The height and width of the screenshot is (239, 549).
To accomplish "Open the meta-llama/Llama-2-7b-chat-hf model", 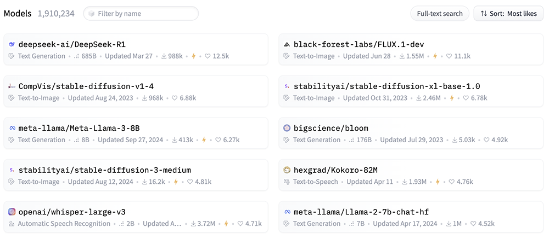I will (x=361, y=212).
